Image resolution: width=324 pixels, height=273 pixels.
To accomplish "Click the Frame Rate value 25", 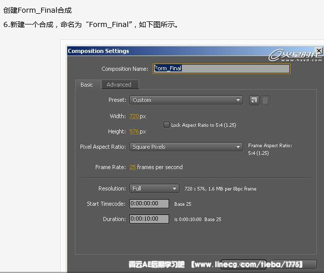I will [x=132, y=167].
